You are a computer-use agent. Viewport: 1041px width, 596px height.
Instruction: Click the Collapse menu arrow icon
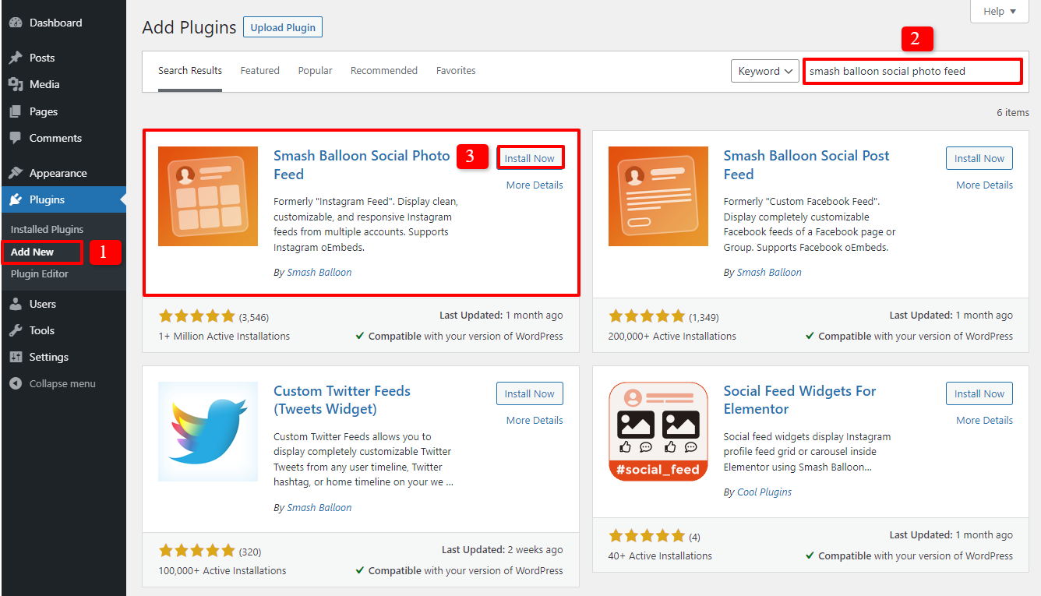click(16, 383)
